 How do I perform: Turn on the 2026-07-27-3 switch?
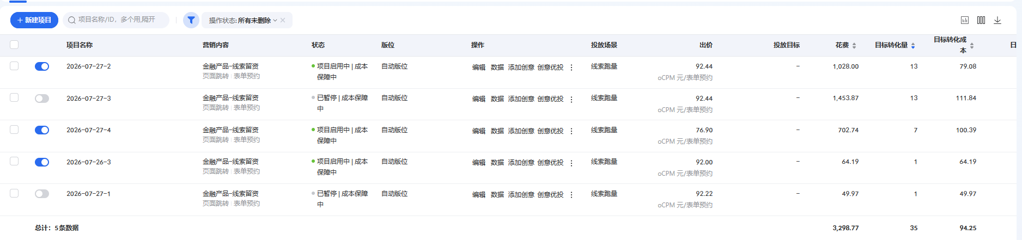[42, 99]
